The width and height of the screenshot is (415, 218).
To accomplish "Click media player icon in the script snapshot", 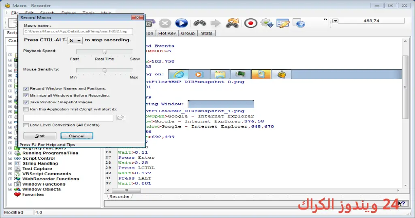I will point(199,74).
